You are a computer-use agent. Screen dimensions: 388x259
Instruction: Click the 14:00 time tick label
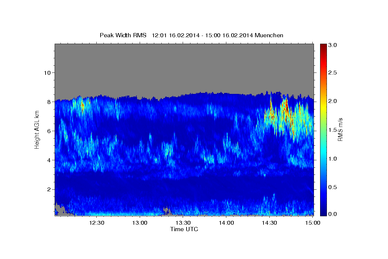click(x=226, y=223)
